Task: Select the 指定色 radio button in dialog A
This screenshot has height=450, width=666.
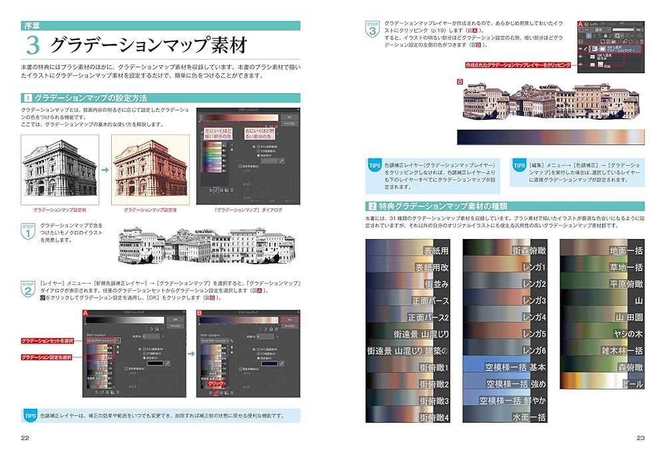Action: [143, 358]
